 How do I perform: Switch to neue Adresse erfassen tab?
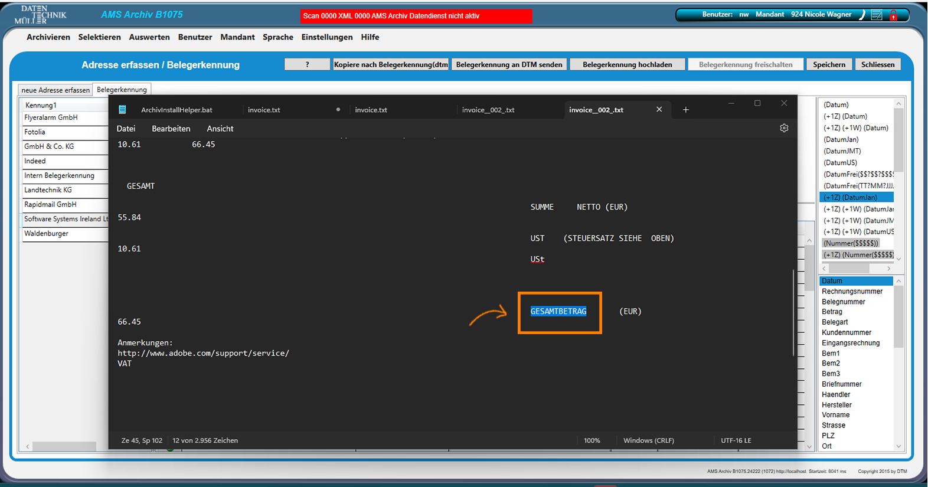pos(55,90)
